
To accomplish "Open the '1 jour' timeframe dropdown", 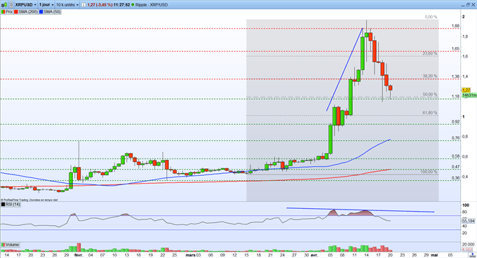I will (x=46, y=5).
